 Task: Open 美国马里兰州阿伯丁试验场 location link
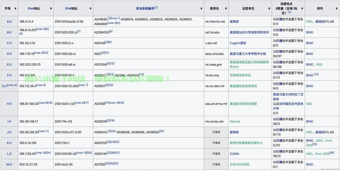[x=288, y=97]
